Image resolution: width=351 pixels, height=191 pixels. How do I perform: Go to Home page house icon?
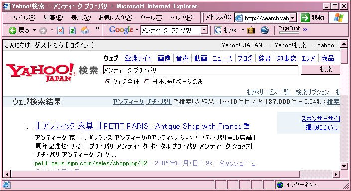(x=85, y=30)
